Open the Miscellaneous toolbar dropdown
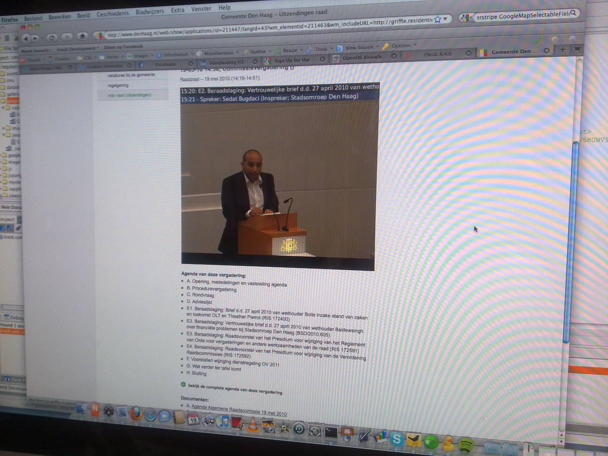This screenshot has width=608, height=456. 218,53
